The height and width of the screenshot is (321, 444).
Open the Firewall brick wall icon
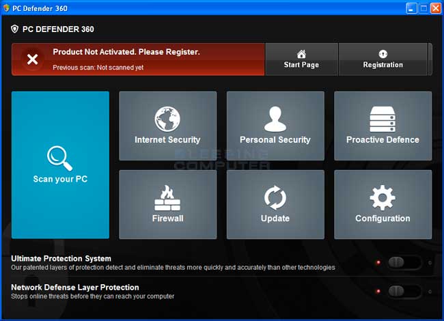pos(167,198)
